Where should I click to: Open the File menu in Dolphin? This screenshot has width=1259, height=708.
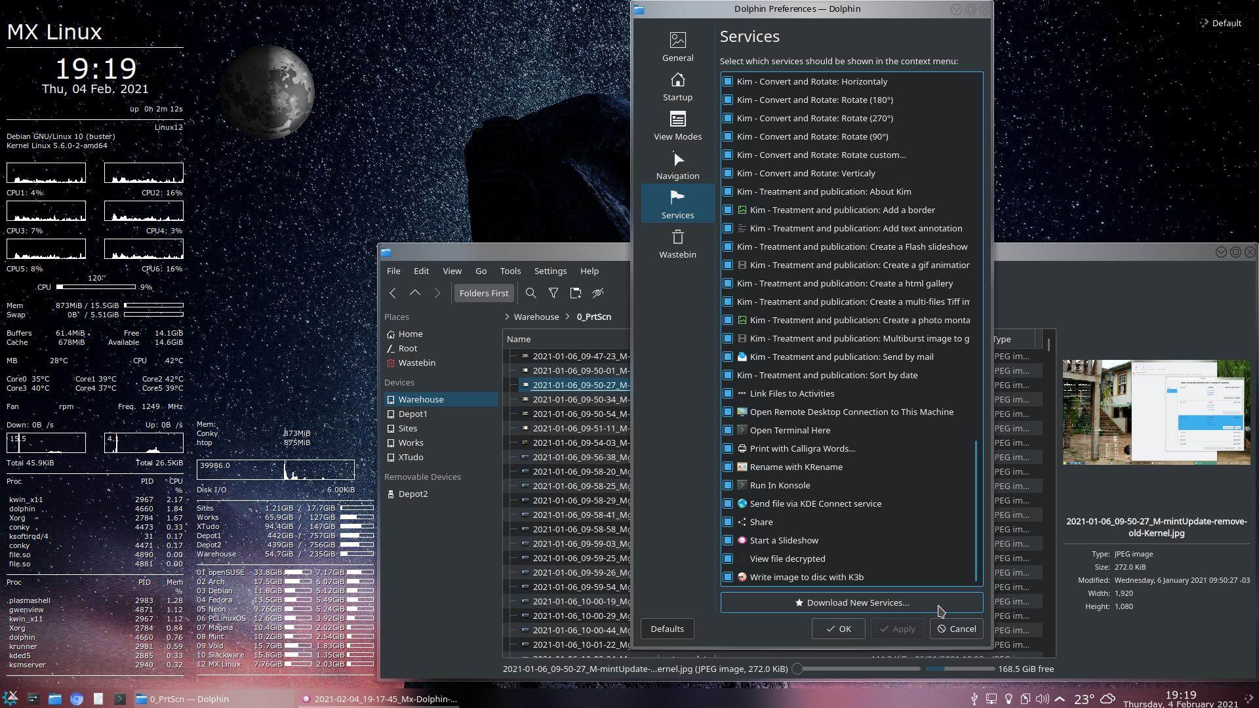[x=393, y=271]
